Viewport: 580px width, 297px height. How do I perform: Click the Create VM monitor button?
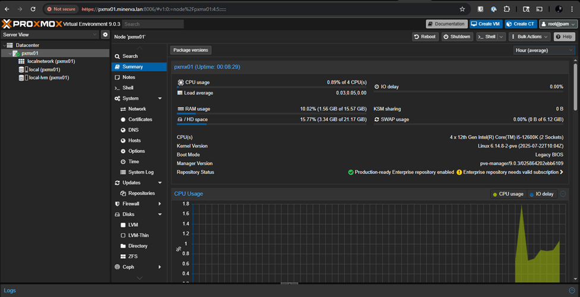tap(485, 24)
